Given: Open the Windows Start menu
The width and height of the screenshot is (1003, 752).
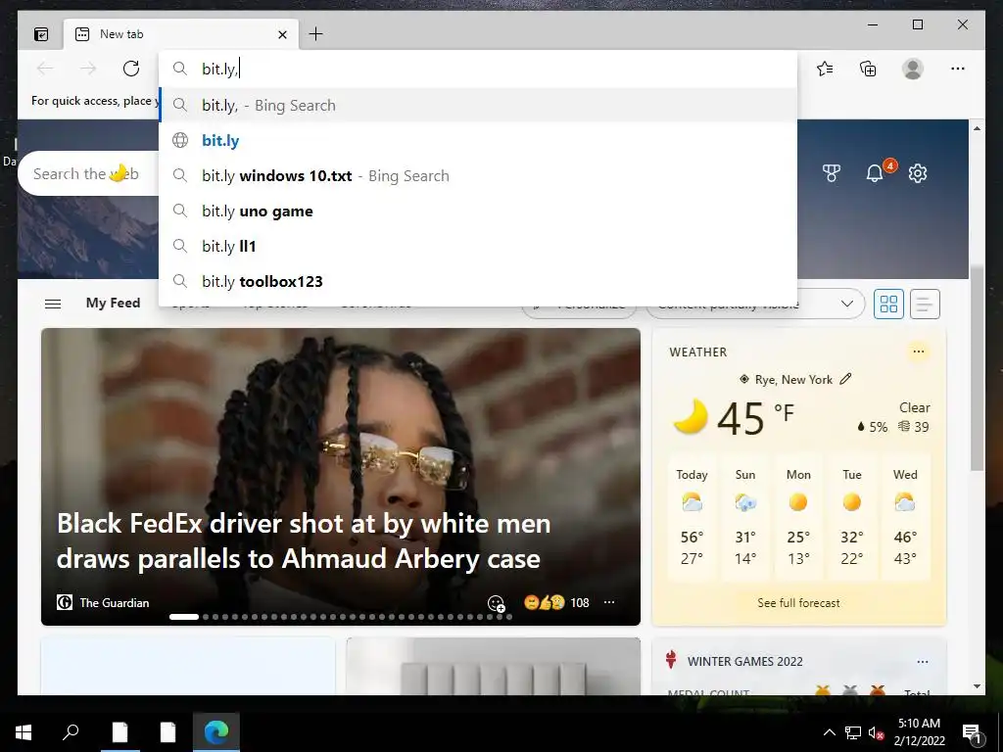Looking at the screenshot, I should point(24,732).
